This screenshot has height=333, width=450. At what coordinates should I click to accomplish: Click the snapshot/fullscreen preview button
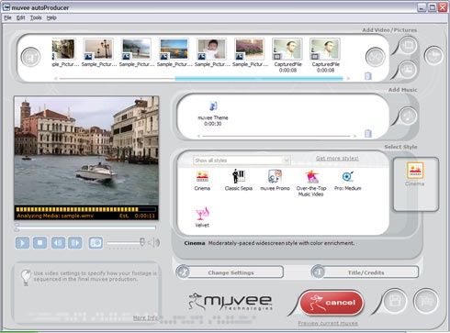[96, 243]
